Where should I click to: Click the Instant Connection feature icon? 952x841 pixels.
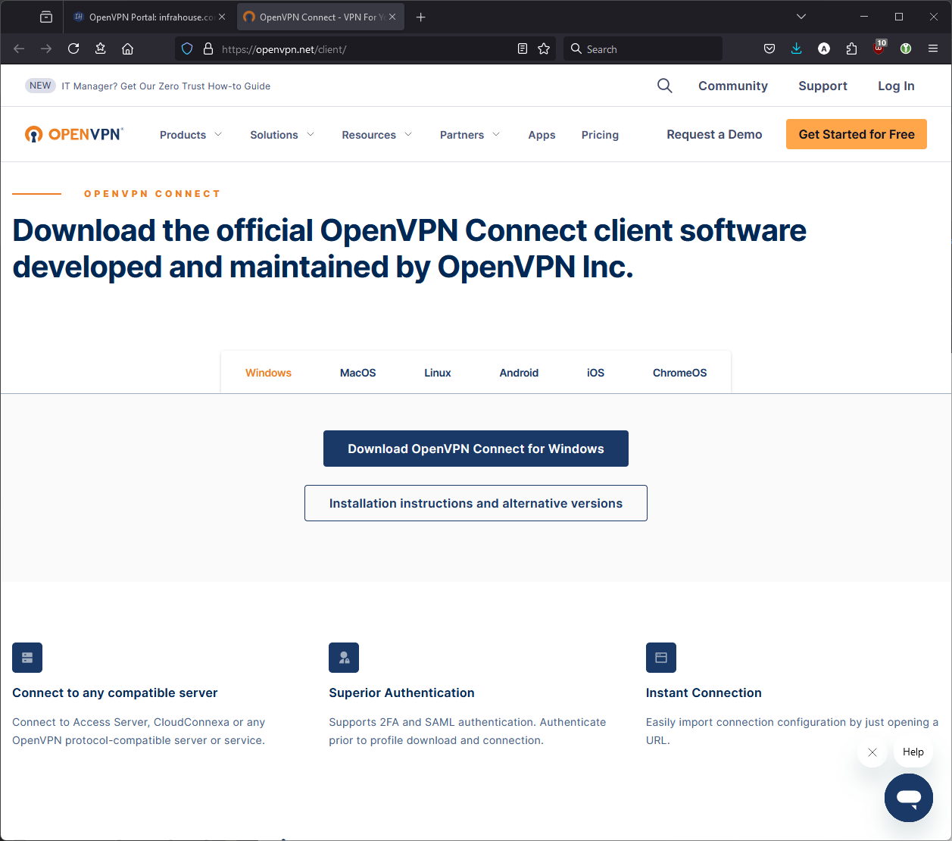pyautogui.click(x=660, y=658)
